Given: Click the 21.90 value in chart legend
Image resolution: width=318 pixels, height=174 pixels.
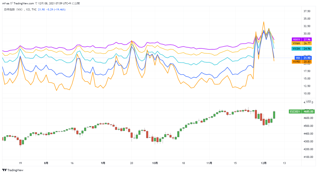Looking at the screenshot, I should (x=41, y=10).
